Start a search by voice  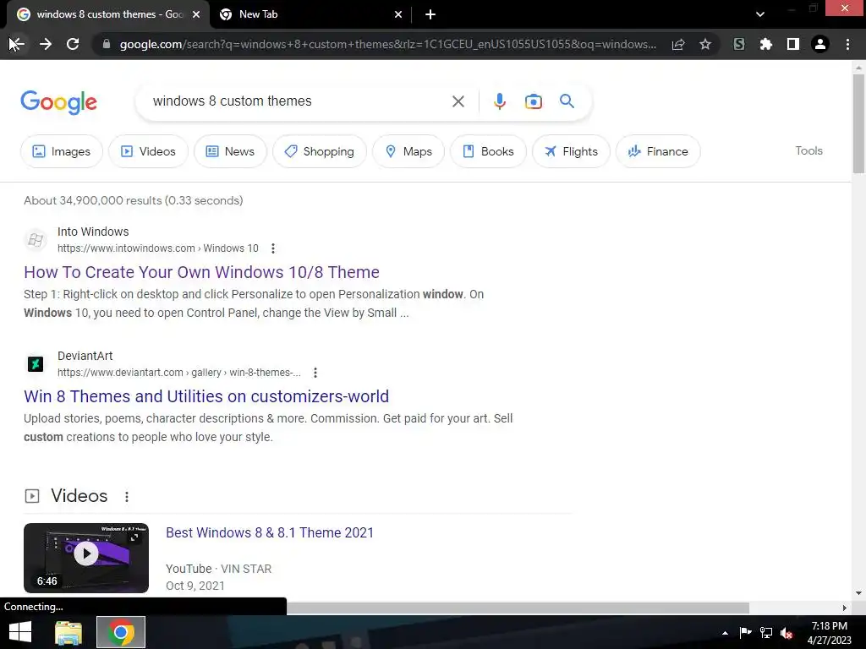[499, 101]
